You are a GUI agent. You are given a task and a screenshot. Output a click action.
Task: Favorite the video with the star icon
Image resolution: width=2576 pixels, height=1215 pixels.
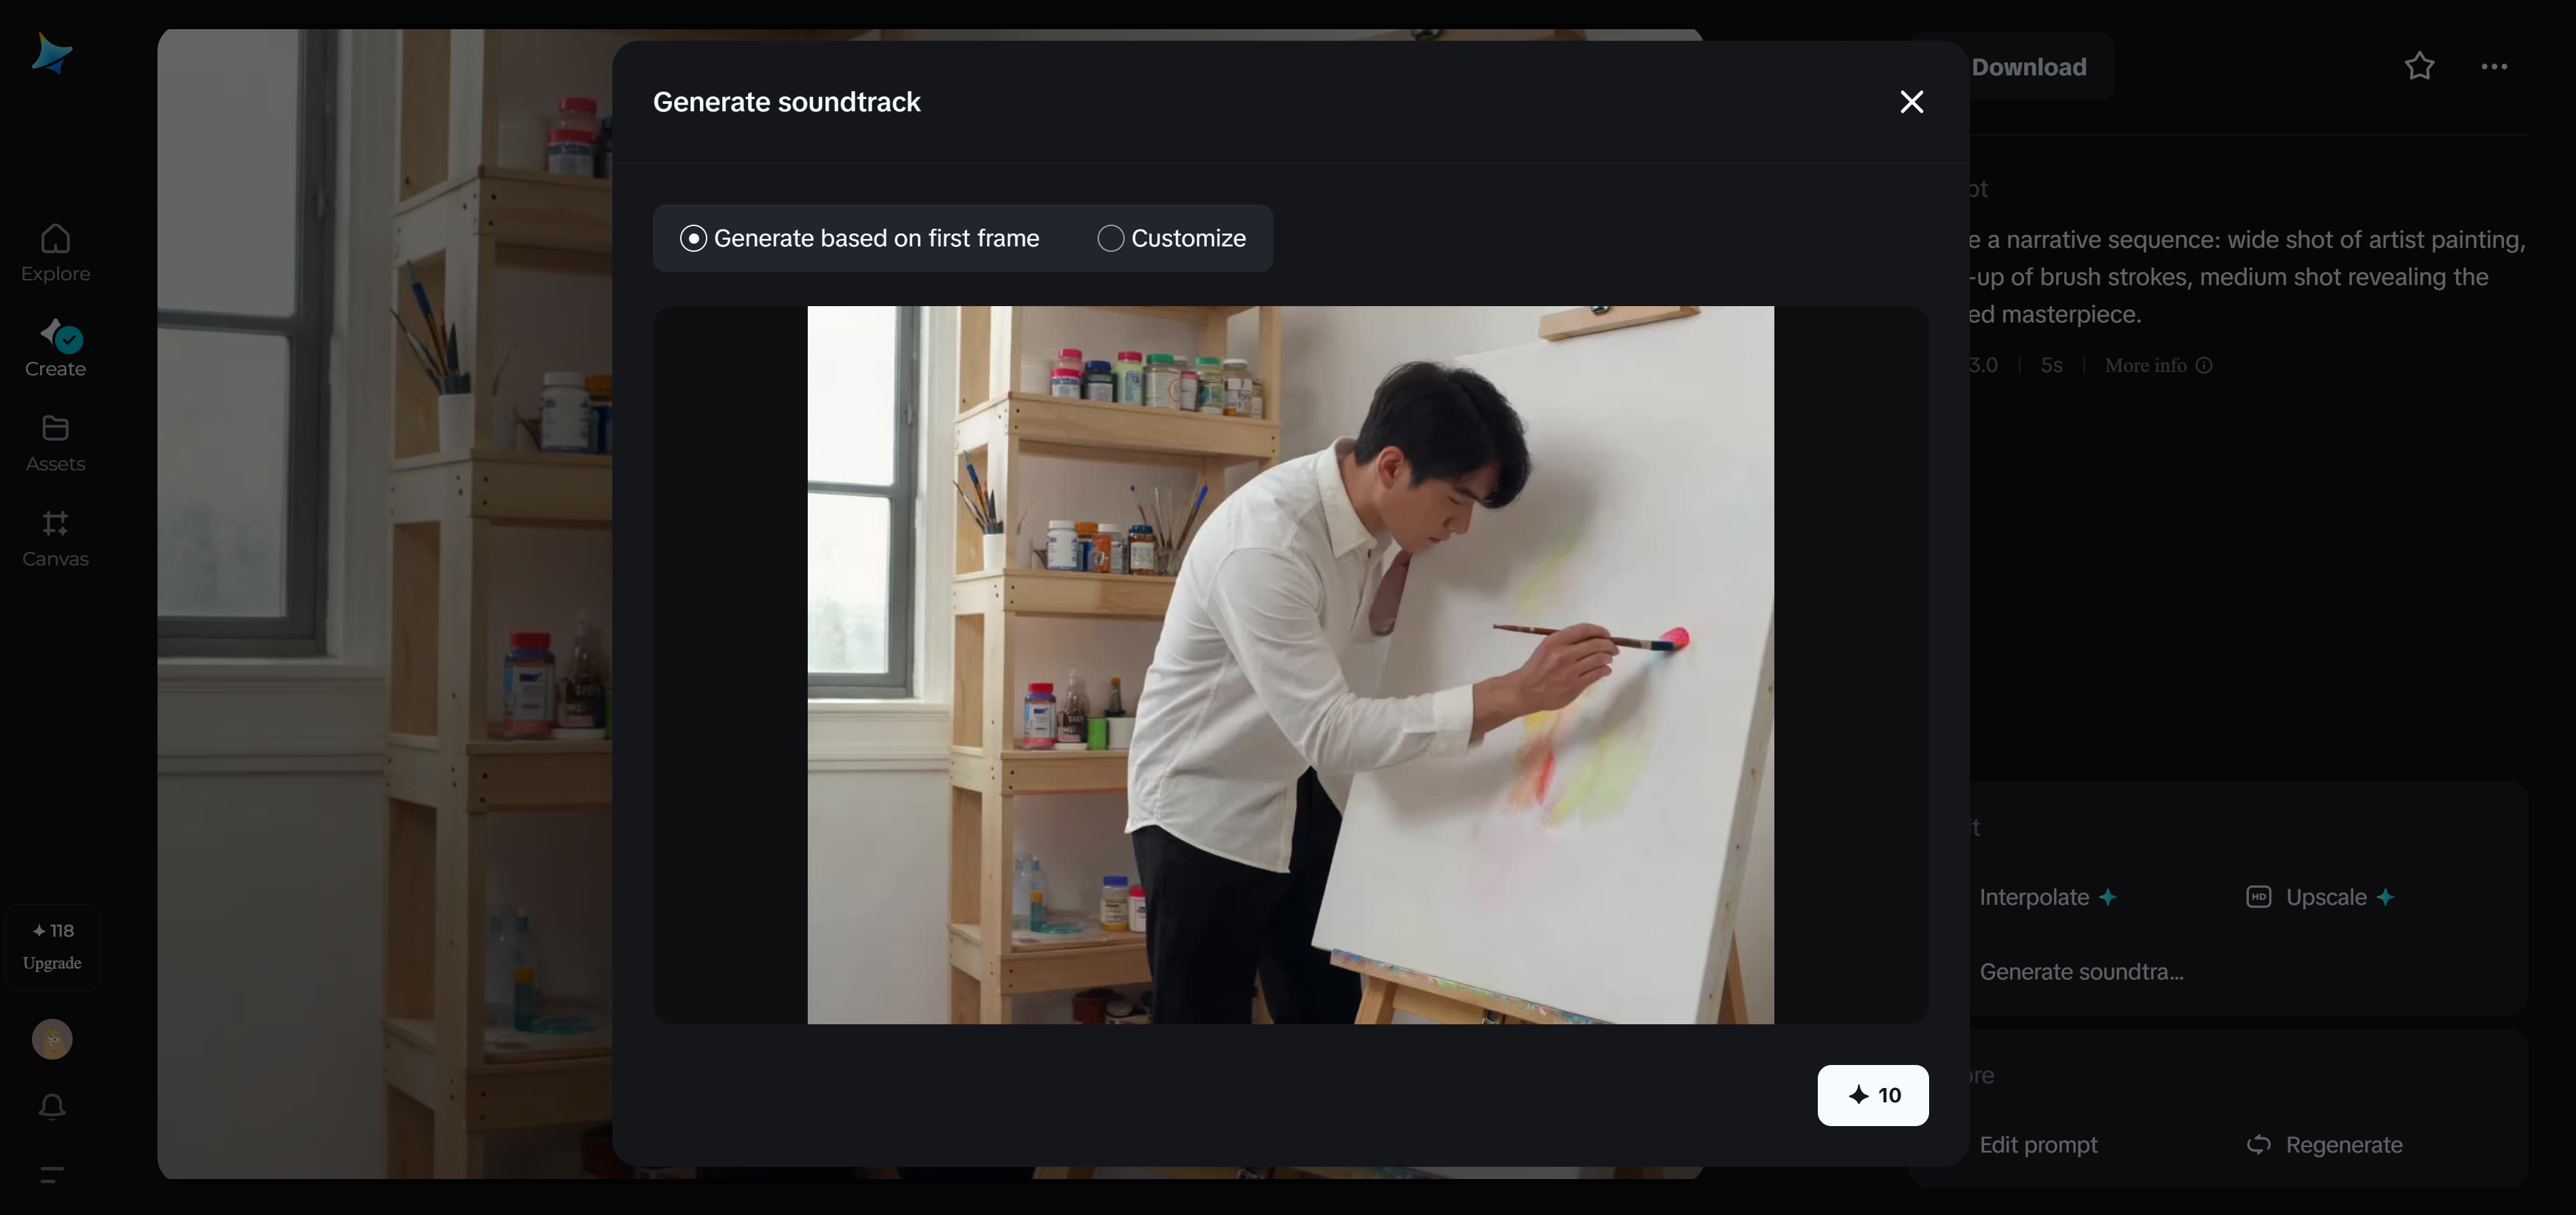(2419, 66)
